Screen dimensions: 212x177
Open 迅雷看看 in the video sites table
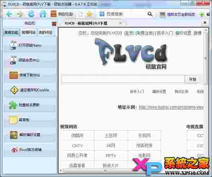[77, 165]
